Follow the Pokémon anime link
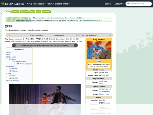 [20, 41]
